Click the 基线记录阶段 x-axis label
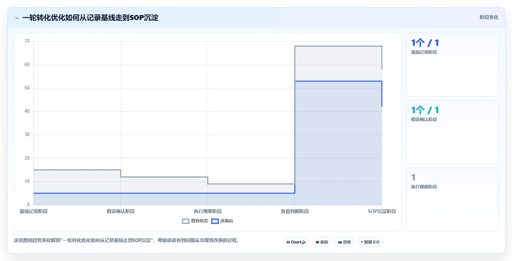Viewport: 513px width, 261px height. point(34,211)
